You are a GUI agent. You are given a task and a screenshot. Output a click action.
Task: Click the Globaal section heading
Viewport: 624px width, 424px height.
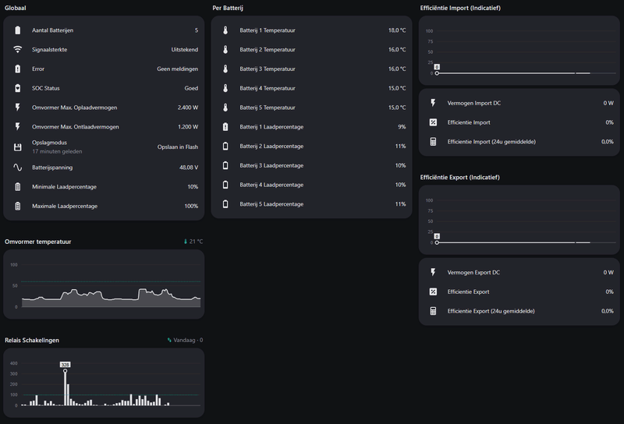[15, 8]
